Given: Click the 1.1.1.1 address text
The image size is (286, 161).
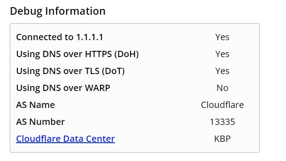Looking at the screenshot, I should pyautogui.click(x=89, y=37).
